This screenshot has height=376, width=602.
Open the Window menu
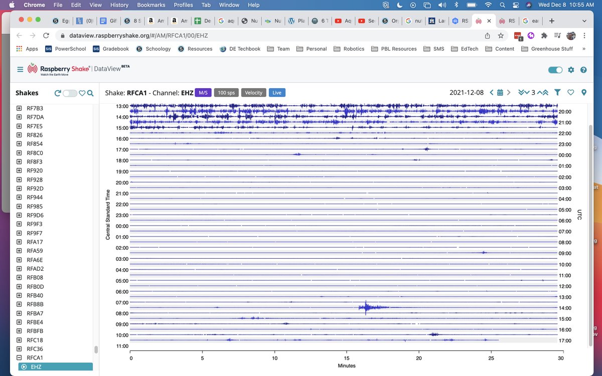click(x=229, y=5)
